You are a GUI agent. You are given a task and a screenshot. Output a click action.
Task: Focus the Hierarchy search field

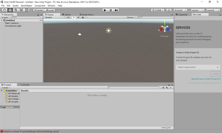(26, 17)
